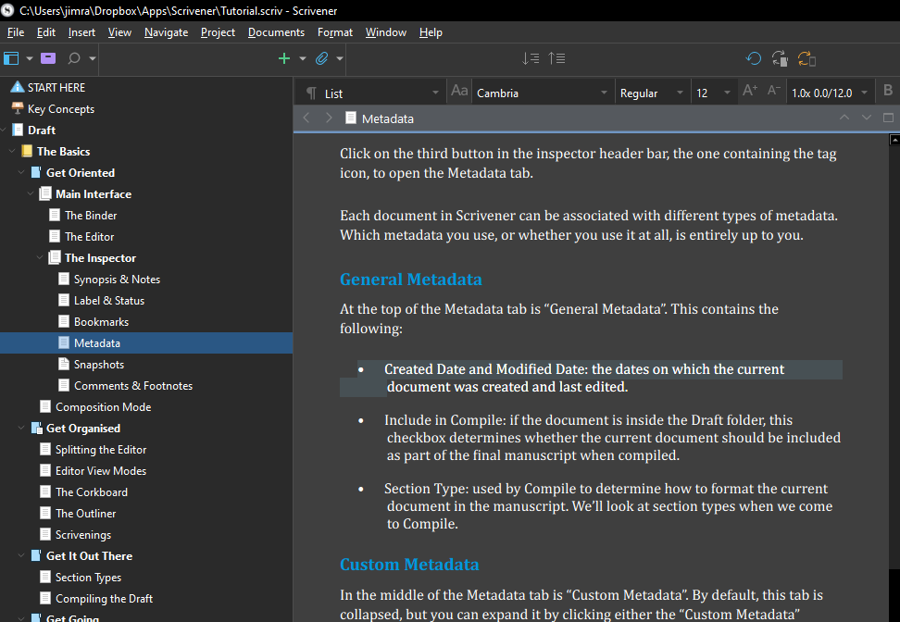Toggle the editor split button in header

tap(889, 118)
